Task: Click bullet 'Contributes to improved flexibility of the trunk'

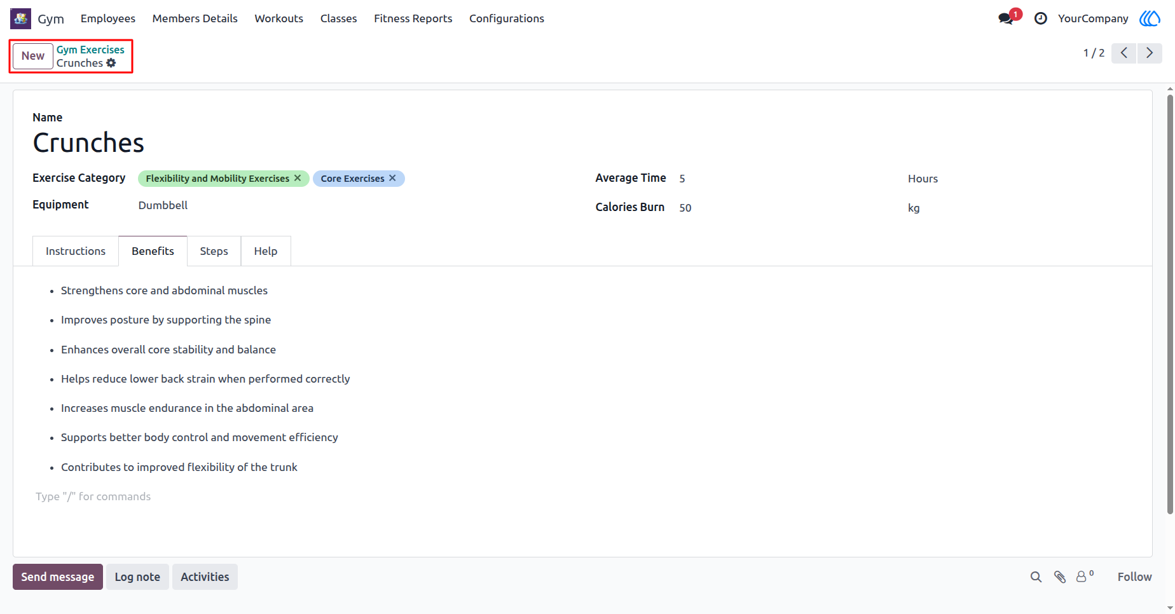Action: 179,467
